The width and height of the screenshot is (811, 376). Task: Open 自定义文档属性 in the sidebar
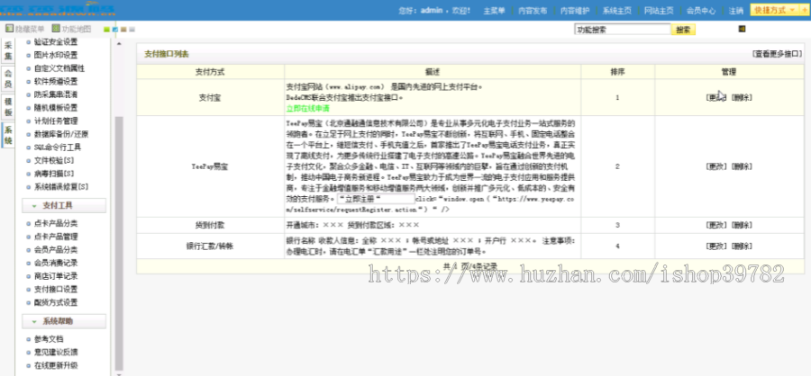tap(59, 68)
